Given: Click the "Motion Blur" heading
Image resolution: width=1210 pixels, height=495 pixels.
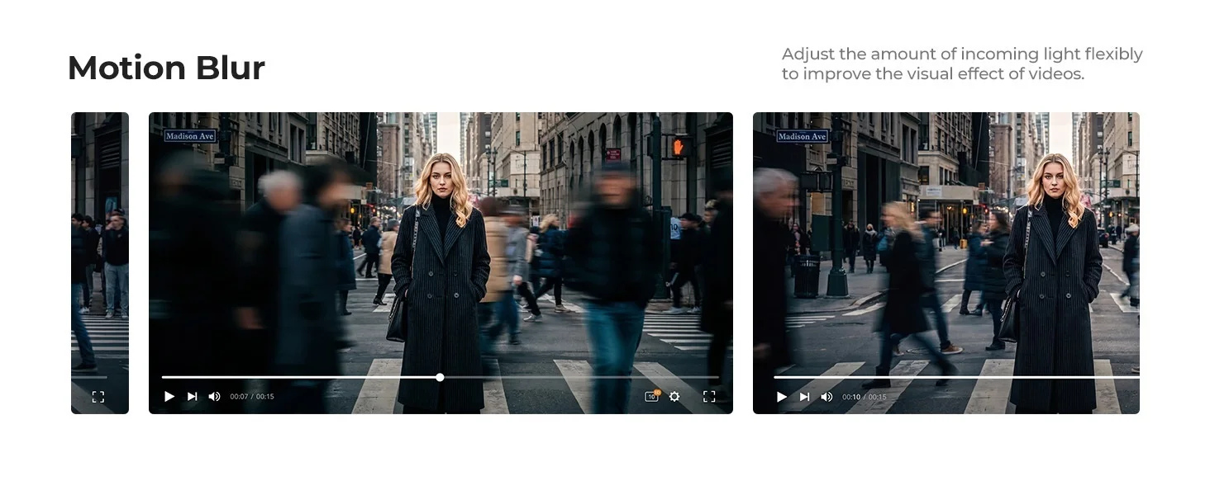Looking at the screenshot, I should point(166,68).
